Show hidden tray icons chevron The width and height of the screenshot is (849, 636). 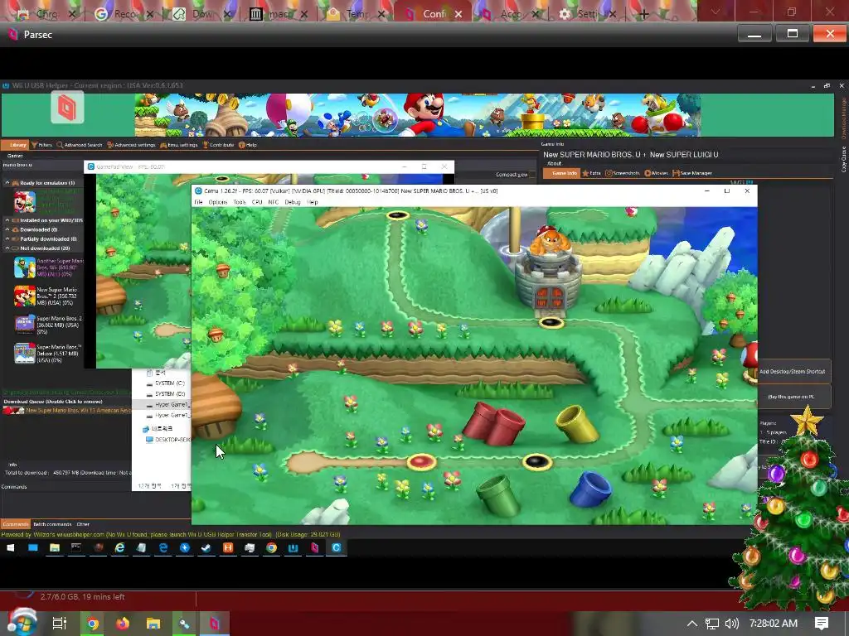pyautogui.click(x=692, y=624)
